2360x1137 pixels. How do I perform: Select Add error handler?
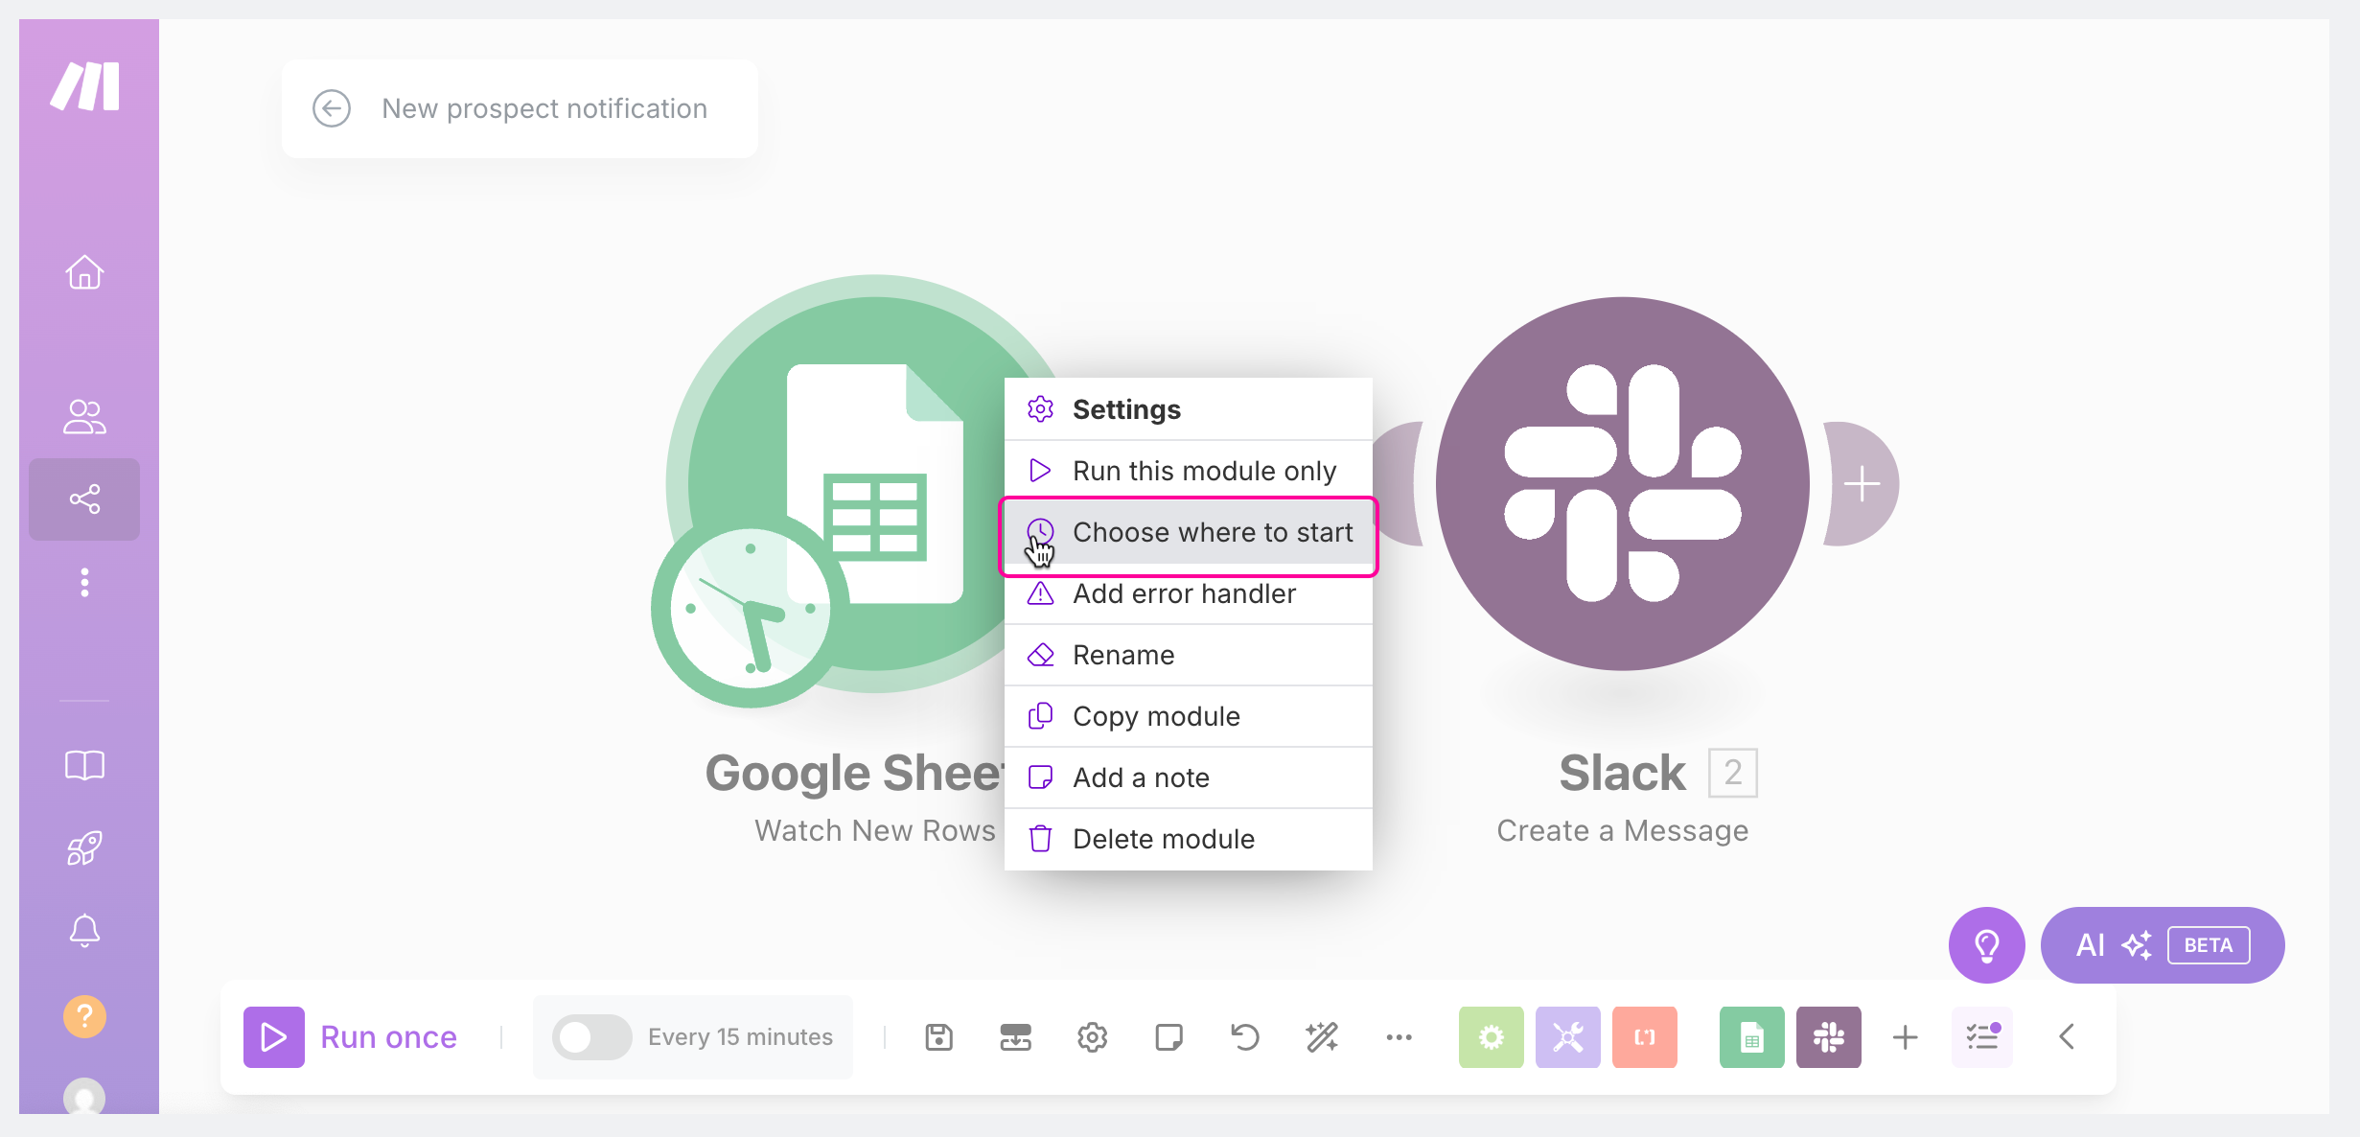click(x=1189, y=593)
